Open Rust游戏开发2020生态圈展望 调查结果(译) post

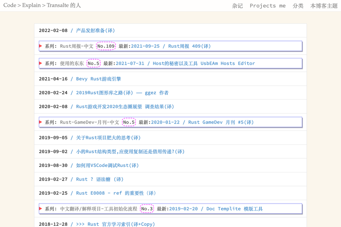tap(125, 106)
